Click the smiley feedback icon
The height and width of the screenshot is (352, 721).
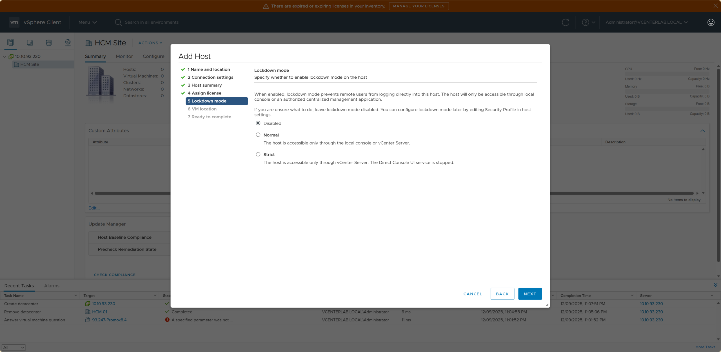pyautogui.click(x=711, y=22)
